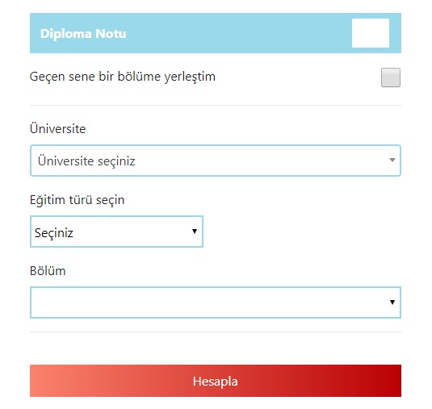Screen dimensions: 432x409
Task: Click the 'Seçiniz' selected option text
Action: point(54,233)
